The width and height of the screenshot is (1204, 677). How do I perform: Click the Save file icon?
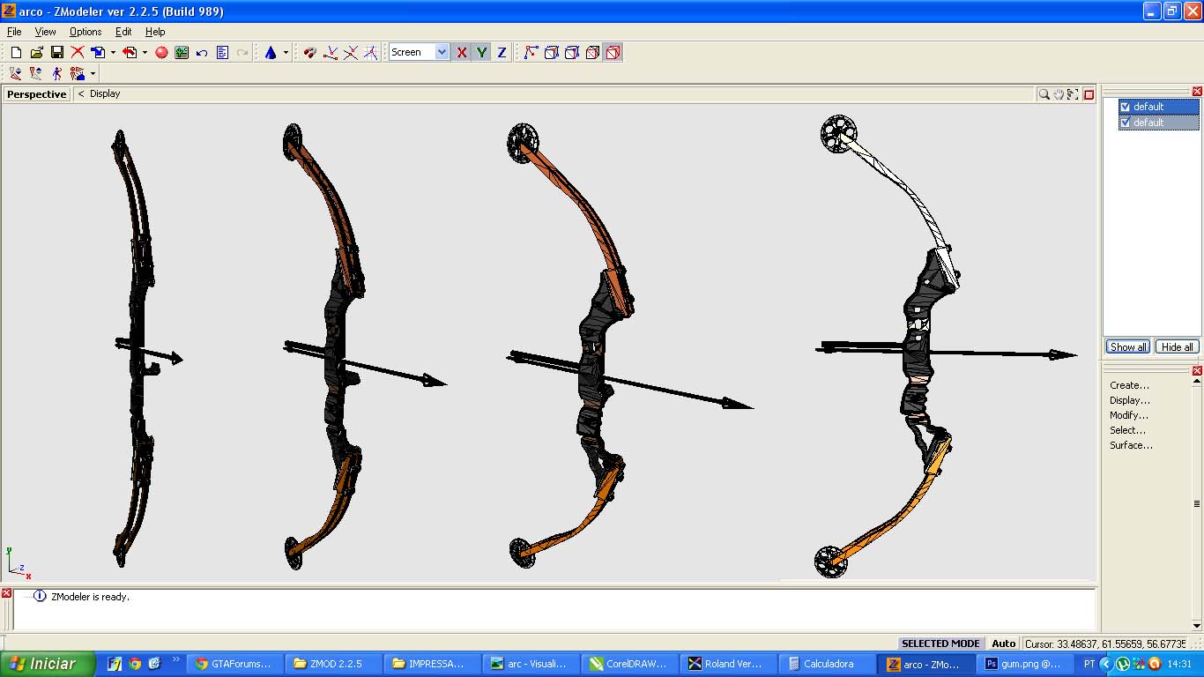click(56, 53)
